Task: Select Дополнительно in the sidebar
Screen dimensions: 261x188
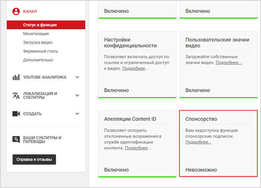Action: pyautogui.click(x=38, y=60)
